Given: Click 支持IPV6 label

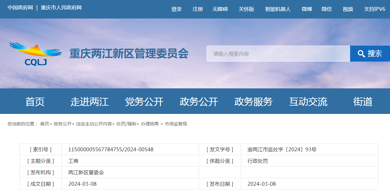Looking at the screenshot, I should pyautogui.click(x=375, y=9).
